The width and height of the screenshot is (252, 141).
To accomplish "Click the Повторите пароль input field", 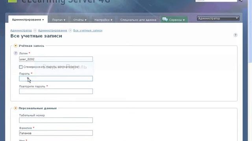I will pos(56,91).
